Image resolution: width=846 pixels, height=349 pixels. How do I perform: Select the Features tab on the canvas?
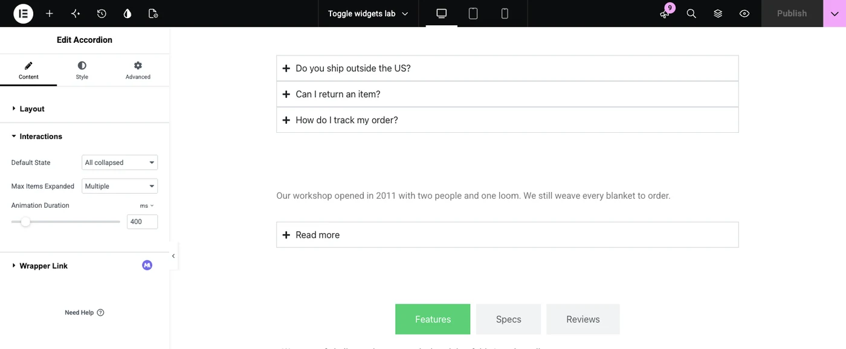click(x=433, y=319)
